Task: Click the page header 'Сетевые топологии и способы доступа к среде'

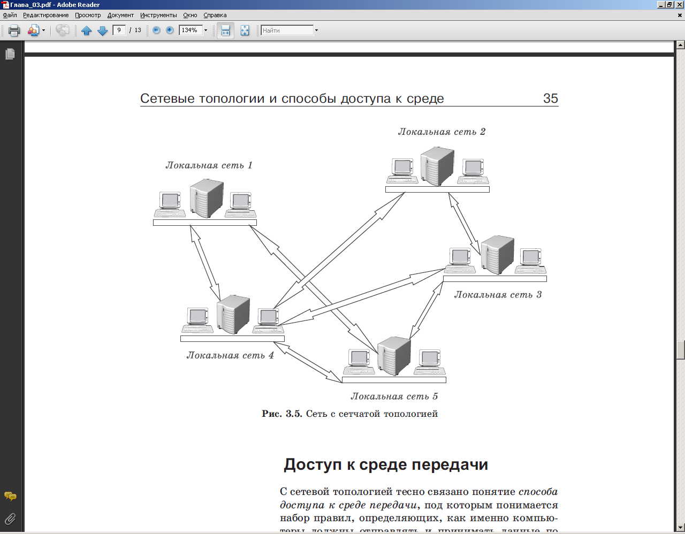Action: (x=292, y=98)
